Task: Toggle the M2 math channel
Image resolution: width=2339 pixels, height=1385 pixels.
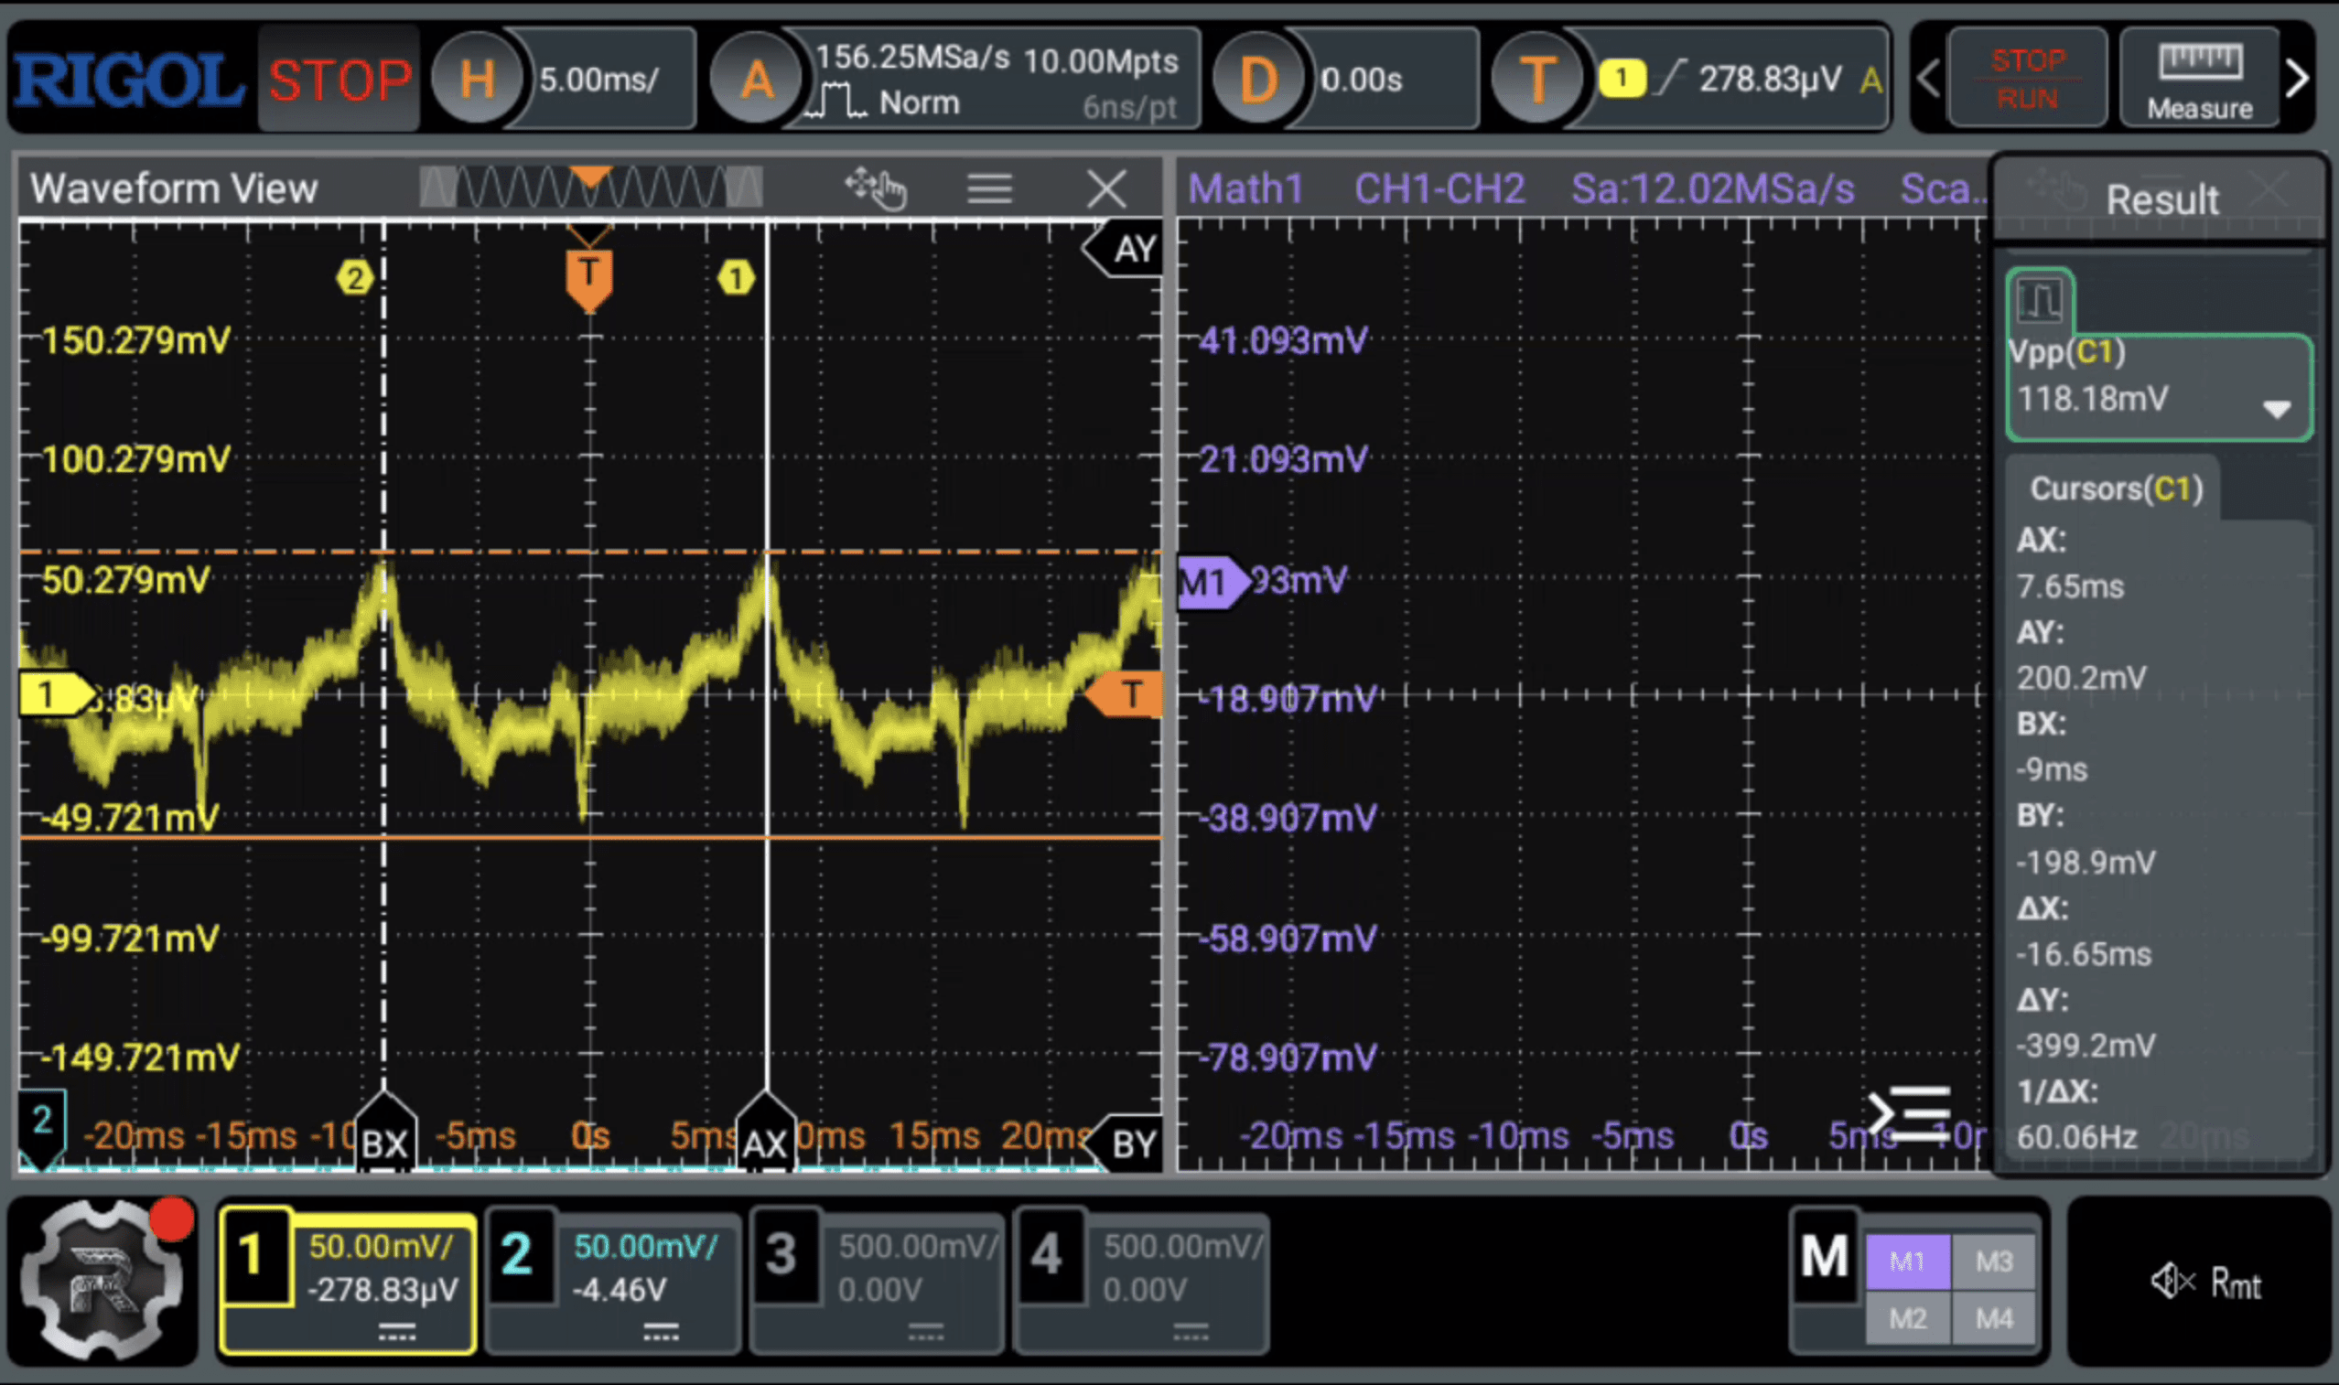Action: click(x=1907, y=1319)
